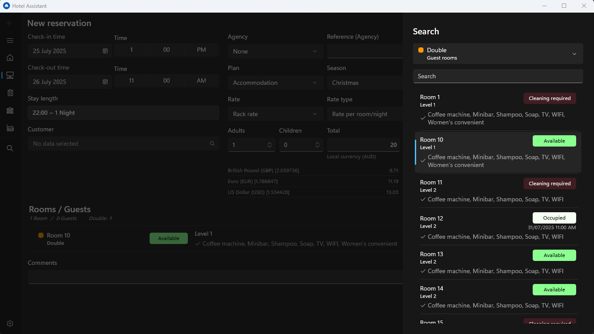Adjust the Adults number stepper
The image size is (594, 334).
pyautogui.click(x=269, y=145)
